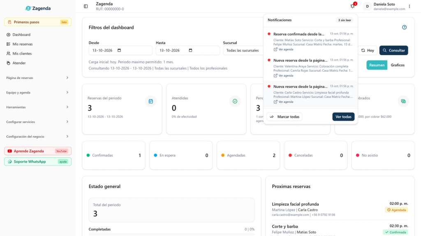Click the Hasta date field
This screenshot has width=421, height=236.
187,50
